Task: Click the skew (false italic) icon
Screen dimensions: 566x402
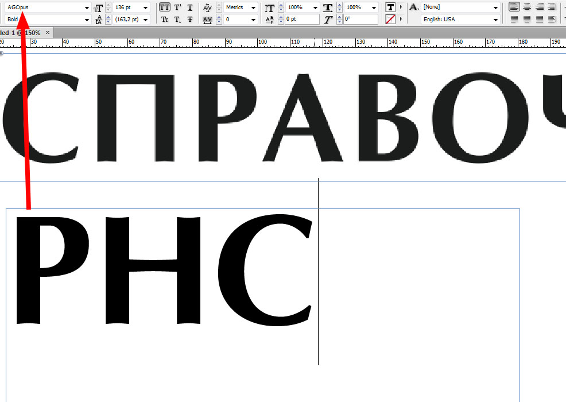Action: coord(328,20)
